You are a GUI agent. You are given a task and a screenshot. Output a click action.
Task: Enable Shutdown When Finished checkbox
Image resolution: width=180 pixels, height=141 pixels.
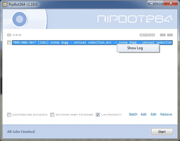(52, 115)
